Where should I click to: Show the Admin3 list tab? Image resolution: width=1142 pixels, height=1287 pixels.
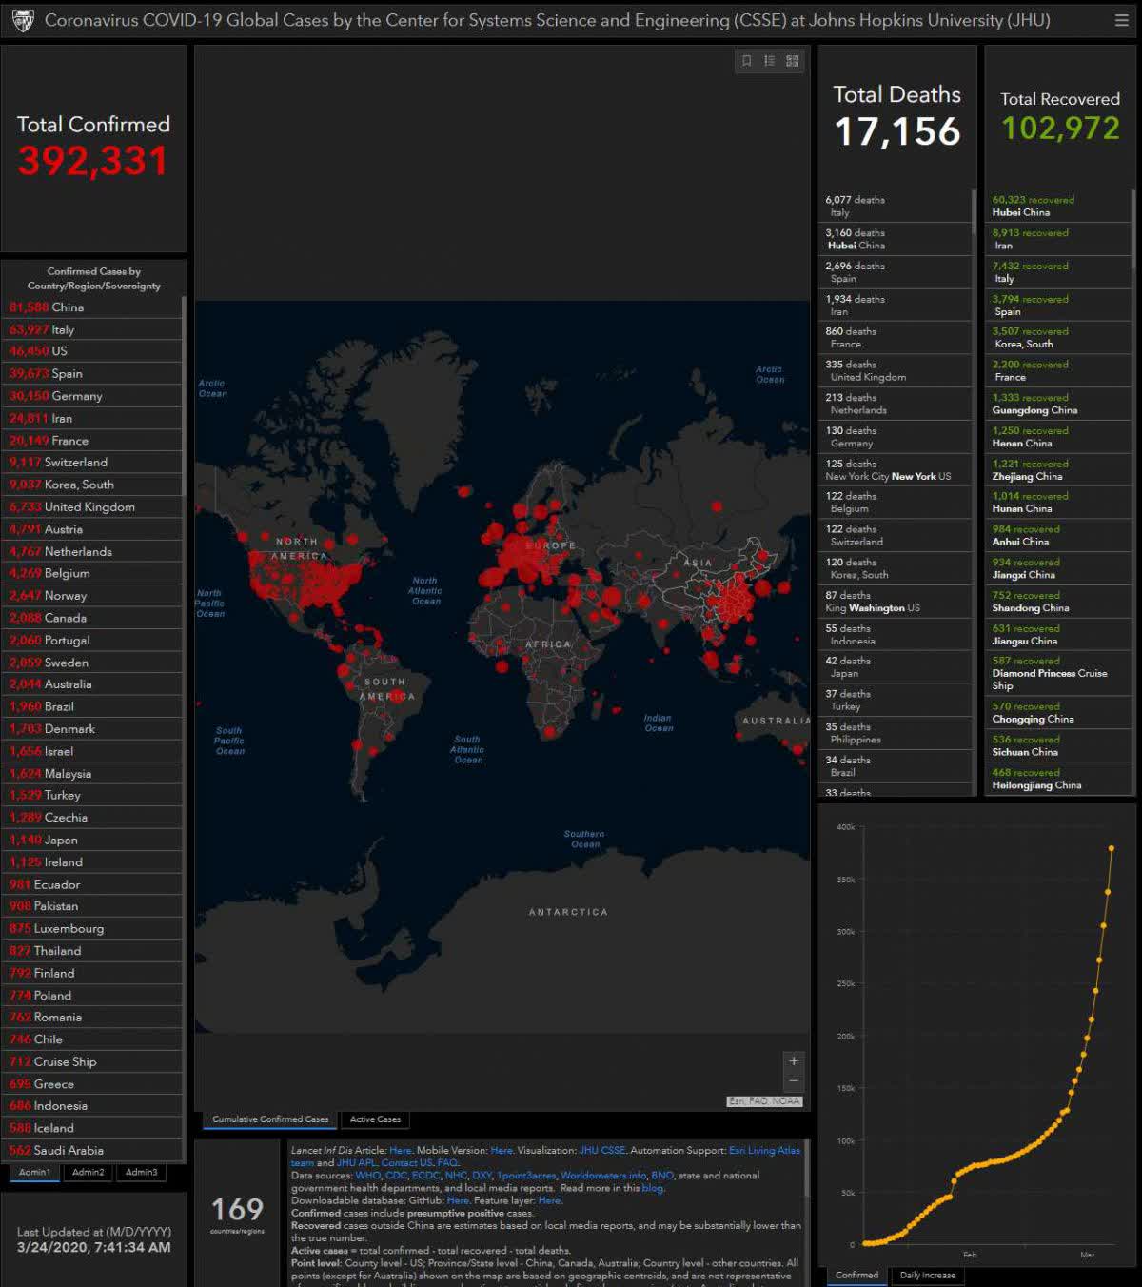(x=142, y=1172)
